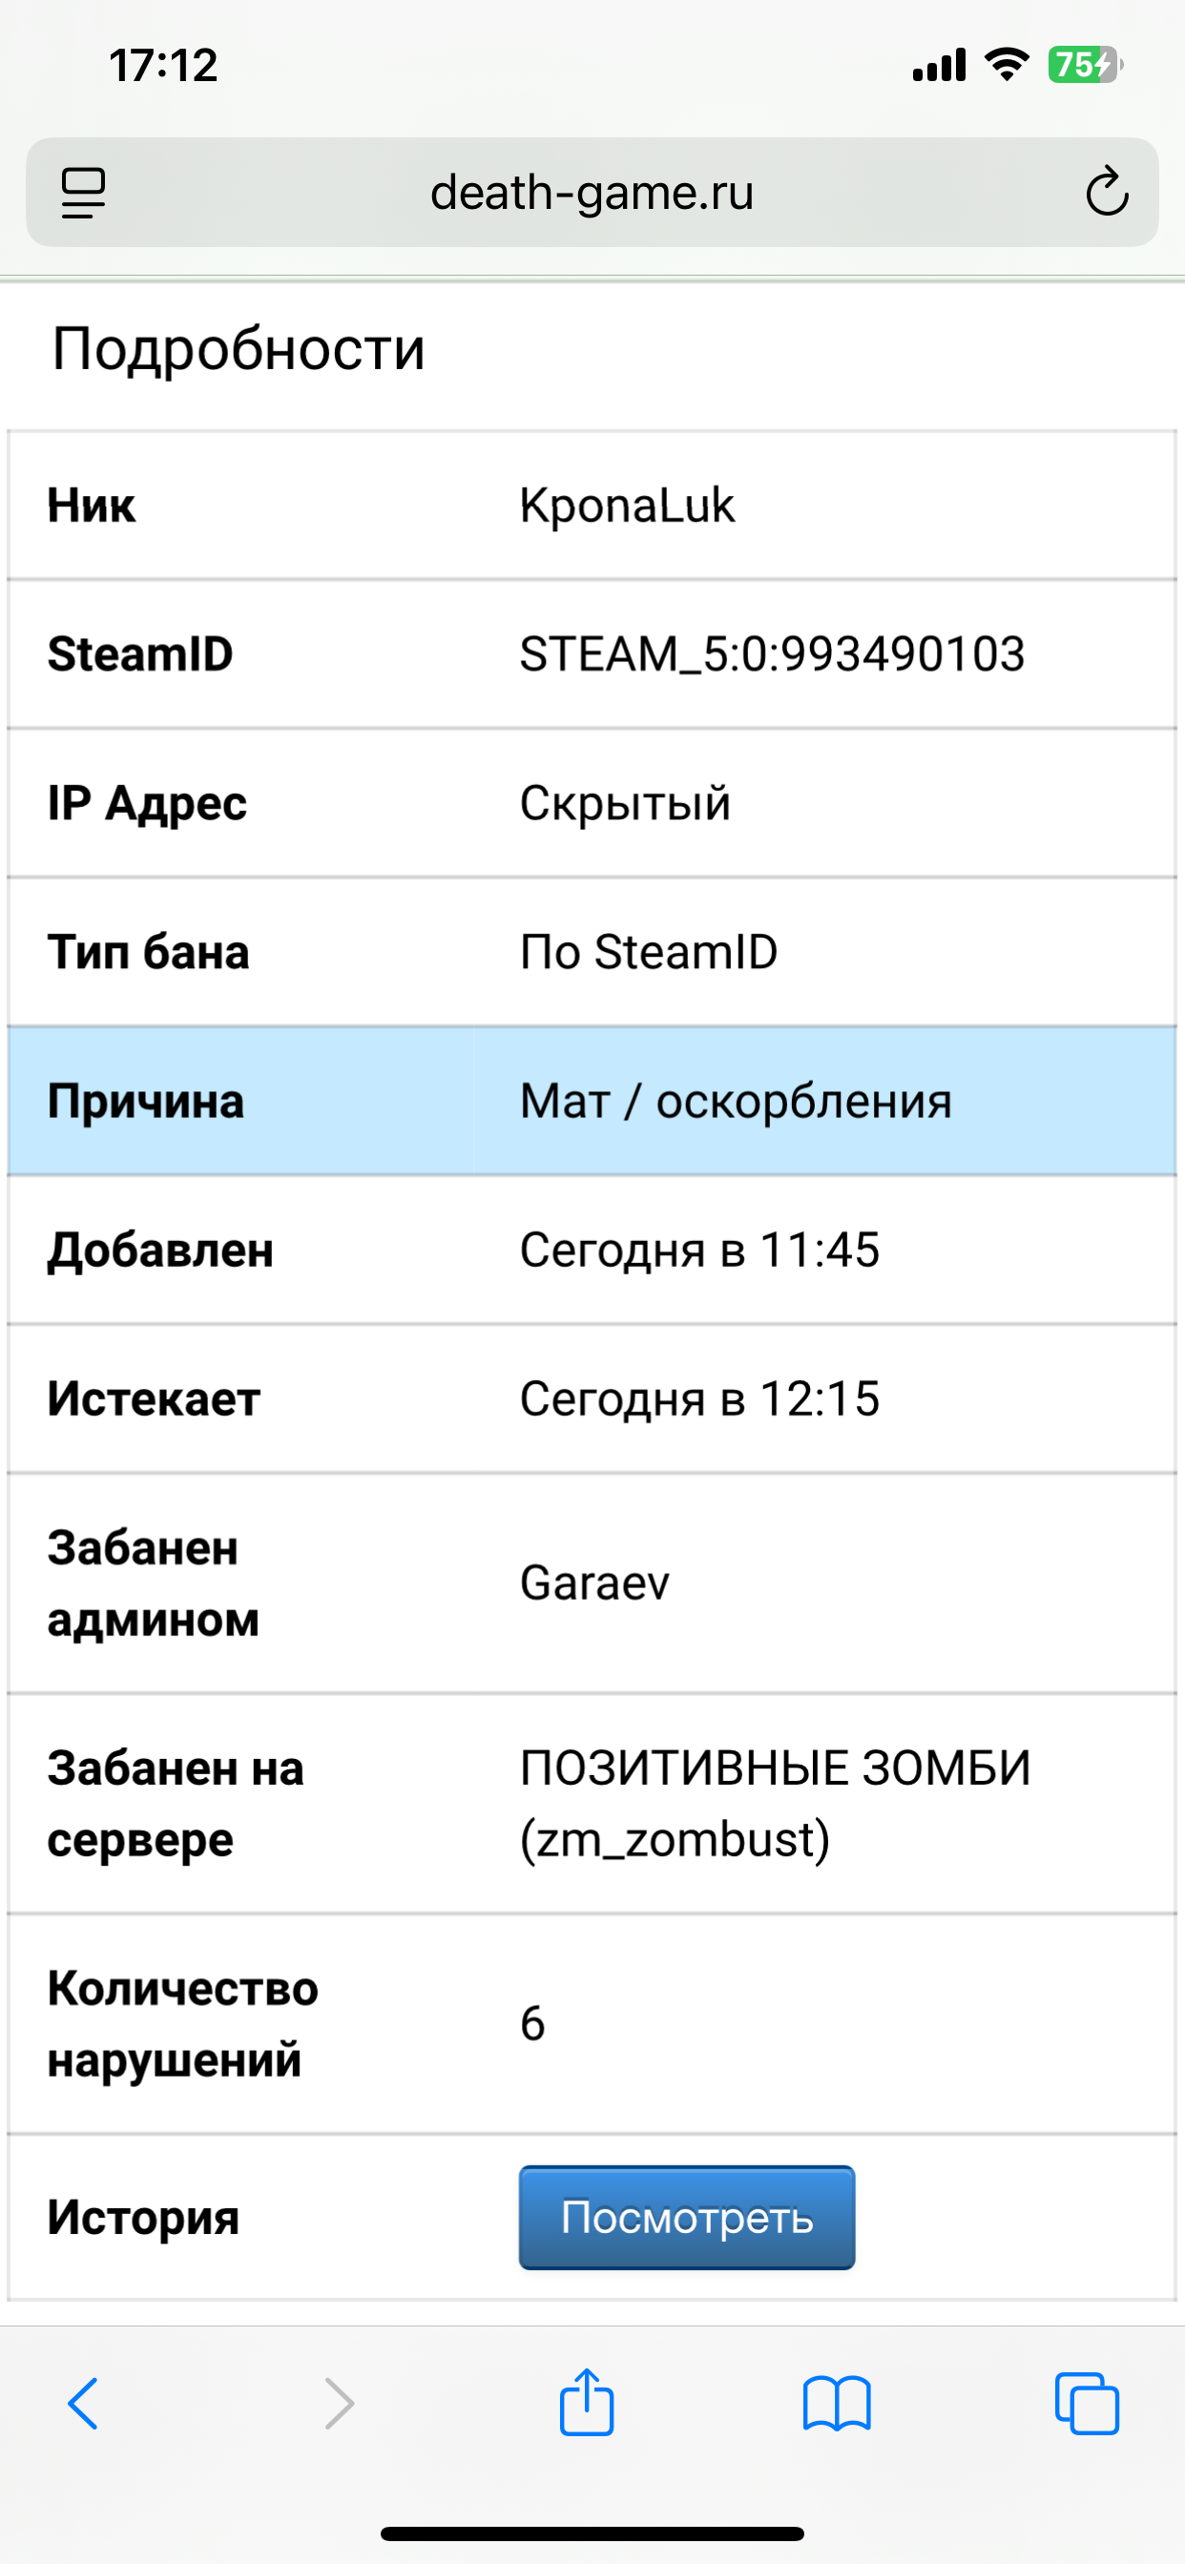Tap the Подробности heading
Screen dimensions: 1185x2564
pyautogui.click(x=239, y=349)
